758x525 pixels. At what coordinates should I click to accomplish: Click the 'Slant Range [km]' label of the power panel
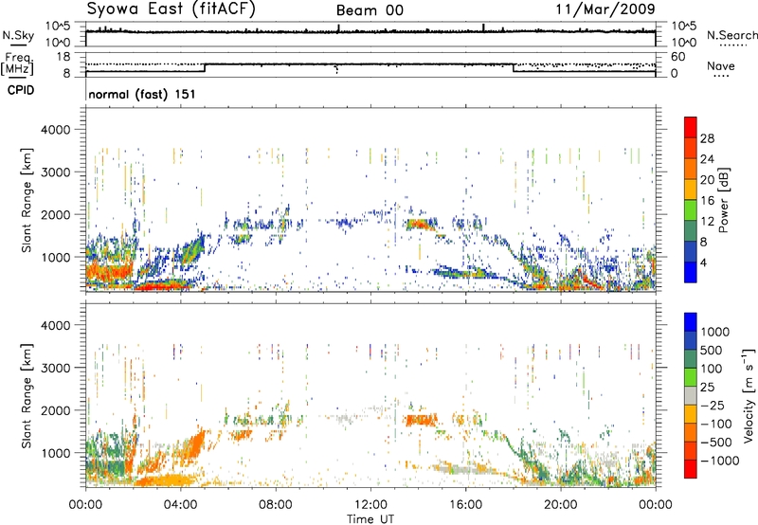[x=27, y=201]
